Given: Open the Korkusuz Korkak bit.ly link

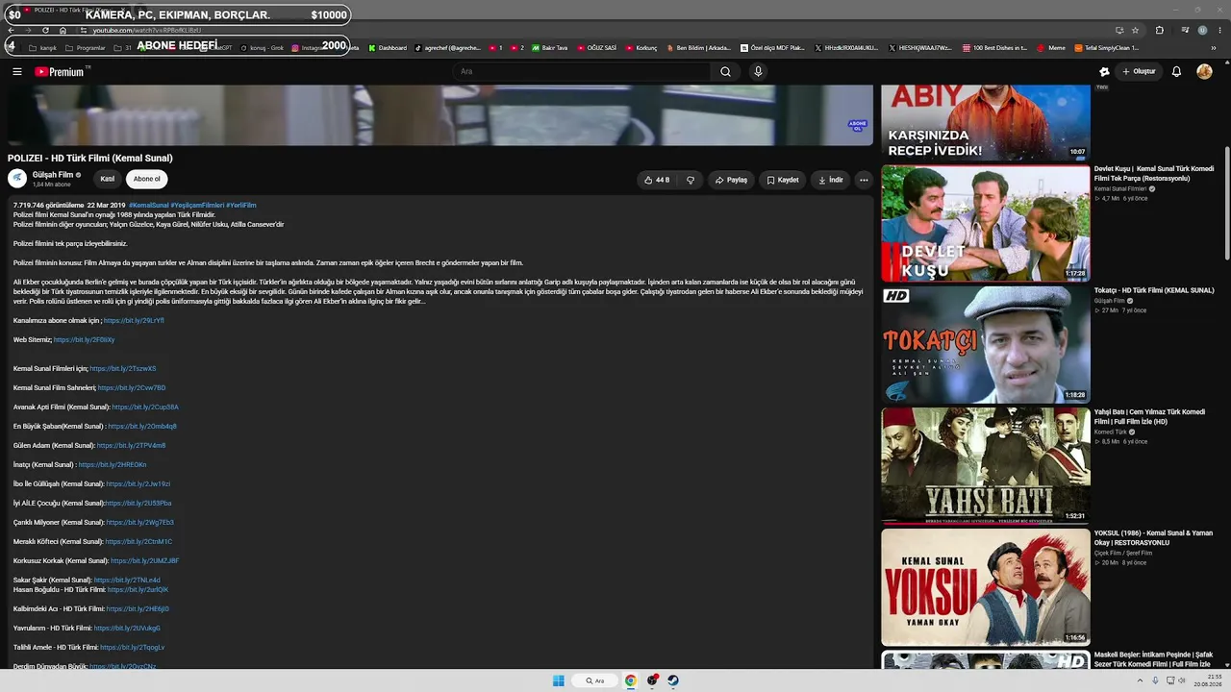Looking at the screenshot, I should pyautogui.click(x=145, y=561).
